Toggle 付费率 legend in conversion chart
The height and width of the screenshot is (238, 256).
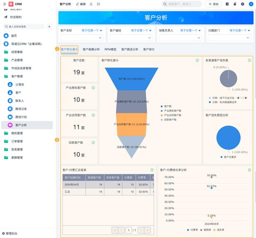193,230
